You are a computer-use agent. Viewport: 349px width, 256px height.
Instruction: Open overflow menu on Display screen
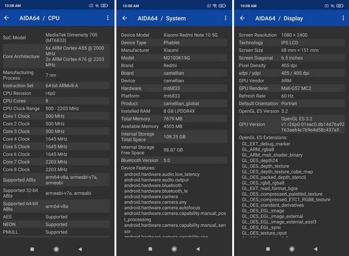(343, 18)
